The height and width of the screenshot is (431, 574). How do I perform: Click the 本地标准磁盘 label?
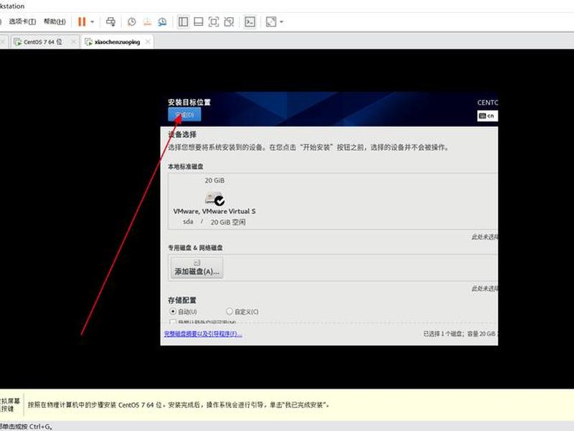tap(186, 167)
